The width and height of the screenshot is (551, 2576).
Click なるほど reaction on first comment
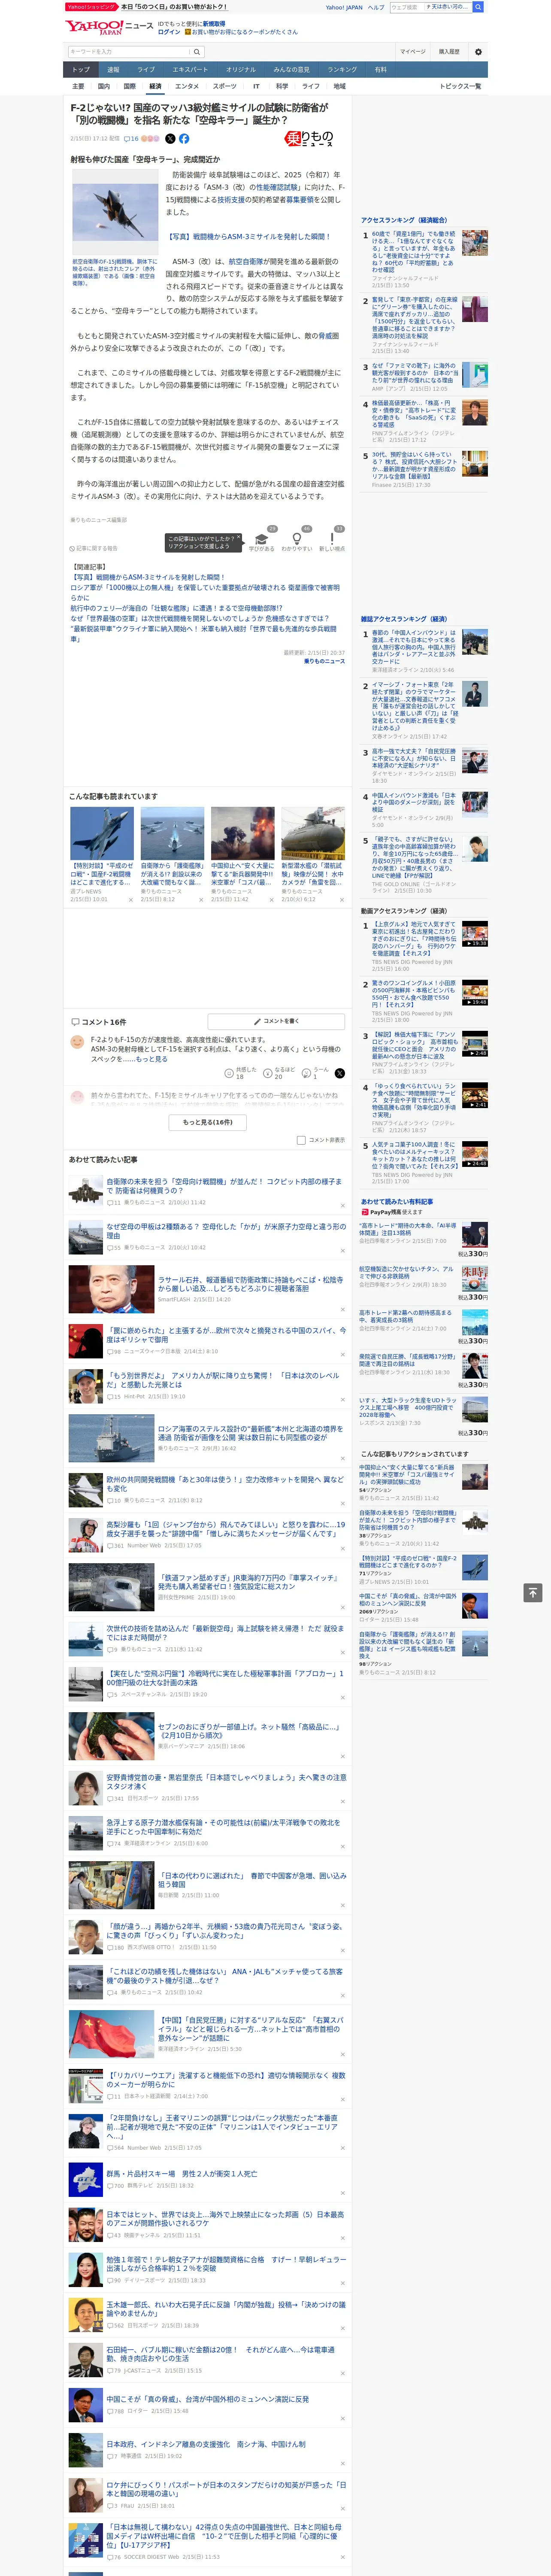(279, 1073)
